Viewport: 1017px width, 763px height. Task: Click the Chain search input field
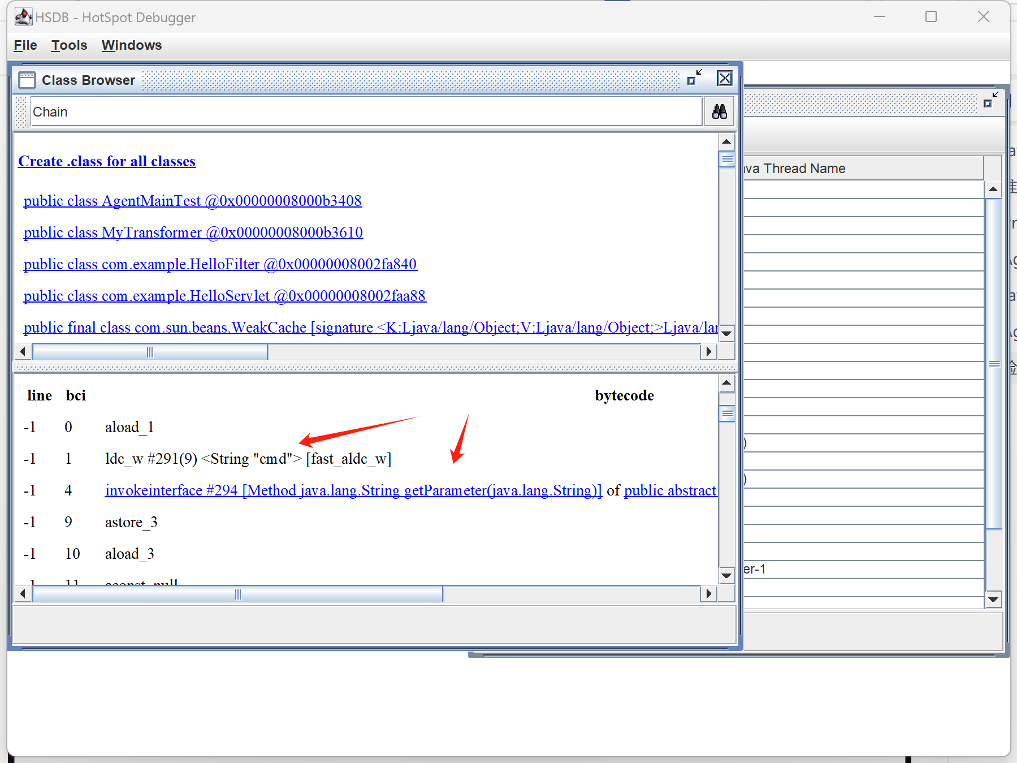pyautogui.click(x=365, y=112)
